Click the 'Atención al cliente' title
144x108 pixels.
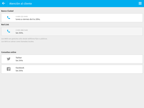click(x=21, y=4)
